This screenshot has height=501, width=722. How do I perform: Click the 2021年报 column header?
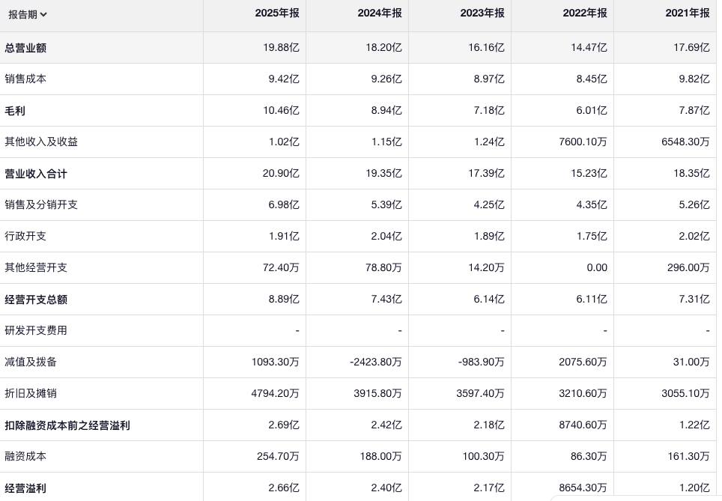(687, 13)
